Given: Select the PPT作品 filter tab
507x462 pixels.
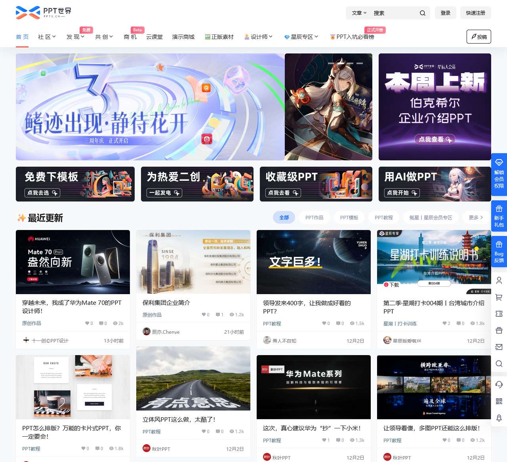Looking at the screenshot, I should pos(314,217).
